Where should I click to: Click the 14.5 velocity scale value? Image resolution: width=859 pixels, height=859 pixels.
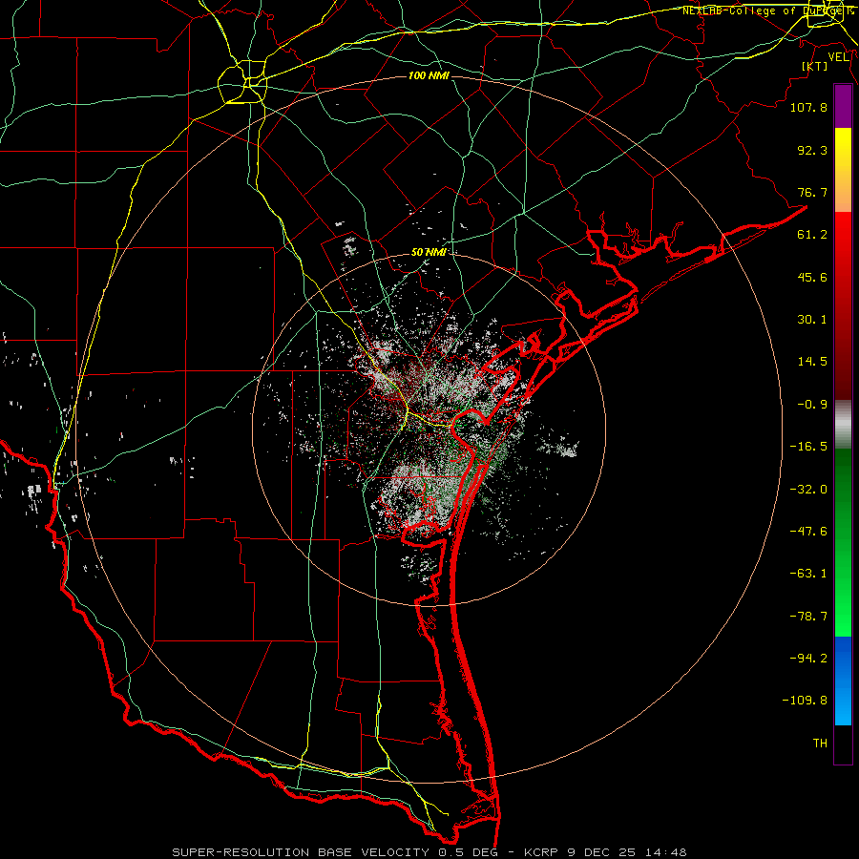tap(812, 362)
